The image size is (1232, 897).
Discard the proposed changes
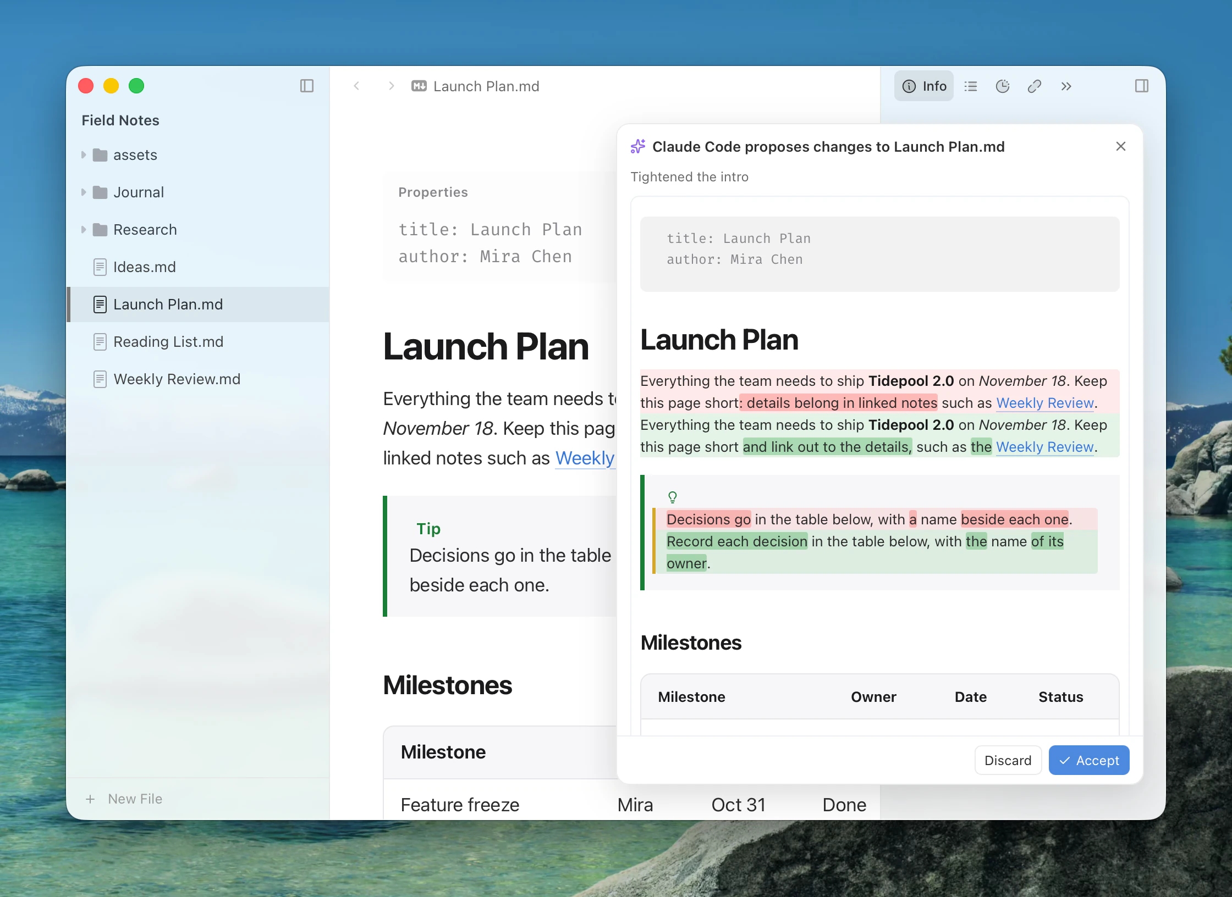pos(1008,760)
